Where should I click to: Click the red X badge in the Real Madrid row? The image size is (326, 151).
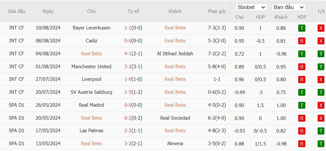coord(321,105)
